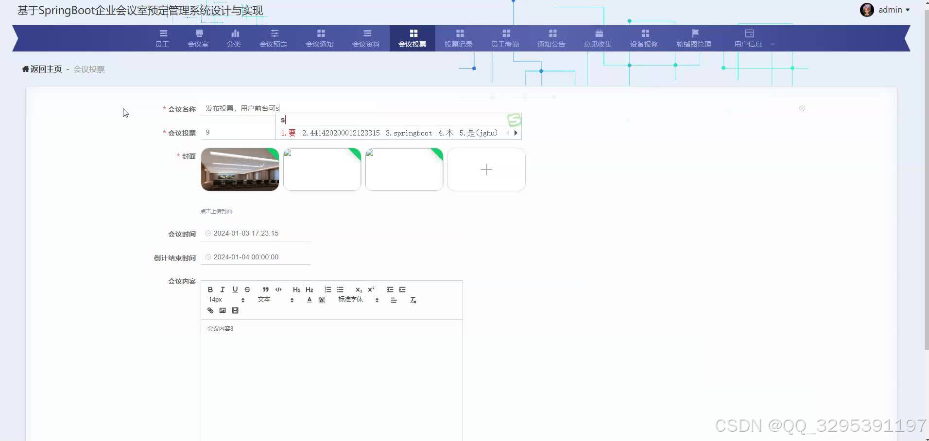The image size is (929, 441).
Task: Toggle underline in the content editor
Action: (235, 289)
